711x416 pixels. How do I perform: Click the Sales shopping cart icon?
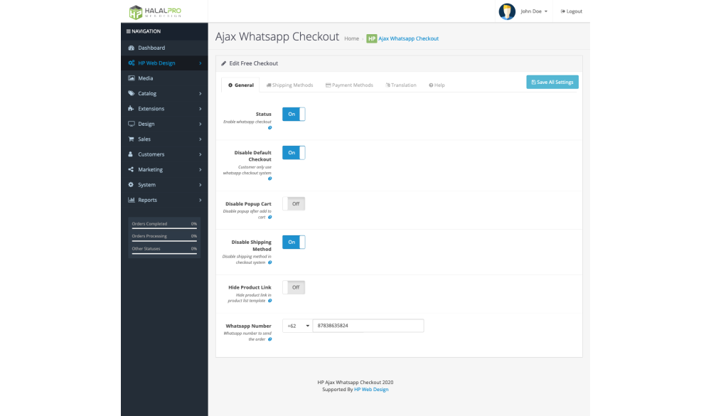click(131, 139)
